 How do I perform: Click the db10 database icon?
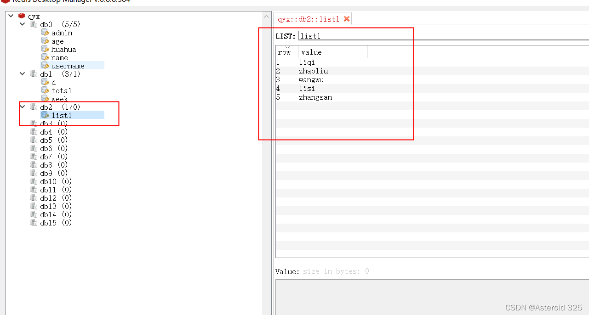pyautogui.click(x=34, y=181)
